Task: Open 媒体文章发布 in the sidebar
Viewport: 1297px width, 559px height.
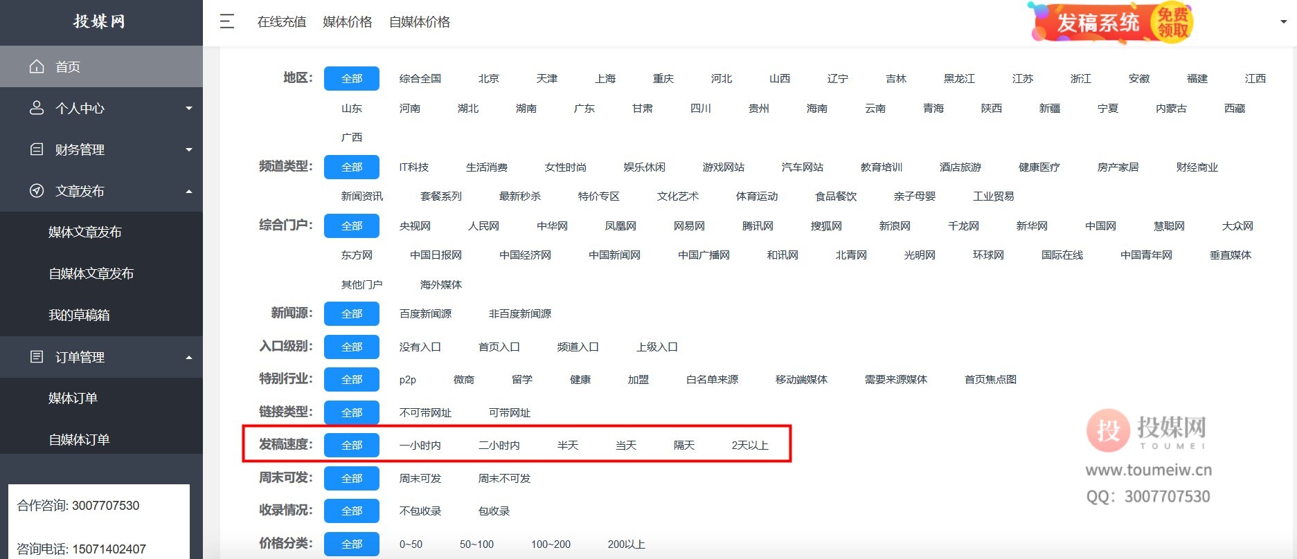Action: [85, 232]
